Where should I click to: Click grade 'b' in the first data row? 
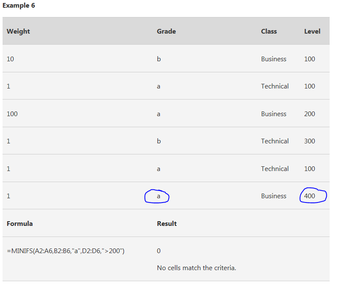159,59
